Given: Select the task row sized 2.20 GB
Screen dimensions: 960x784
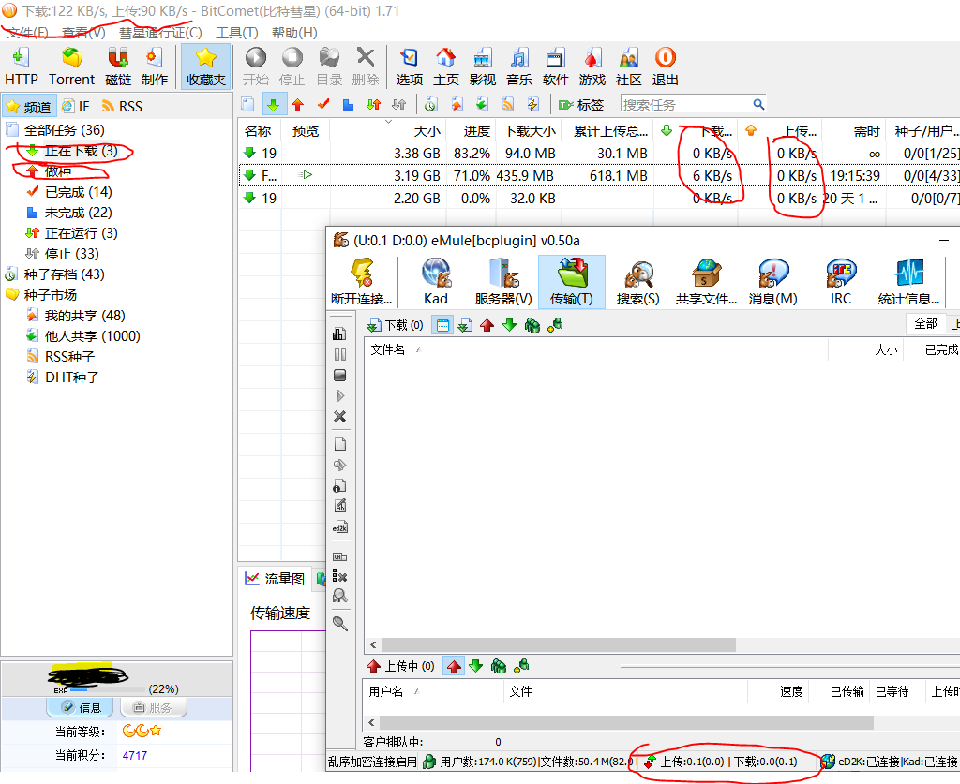Looking at the screenshot, I should coord(599,199).
